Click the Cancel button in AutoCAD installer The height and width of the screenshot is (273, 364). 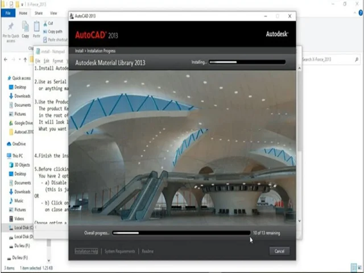coord(279,251)
